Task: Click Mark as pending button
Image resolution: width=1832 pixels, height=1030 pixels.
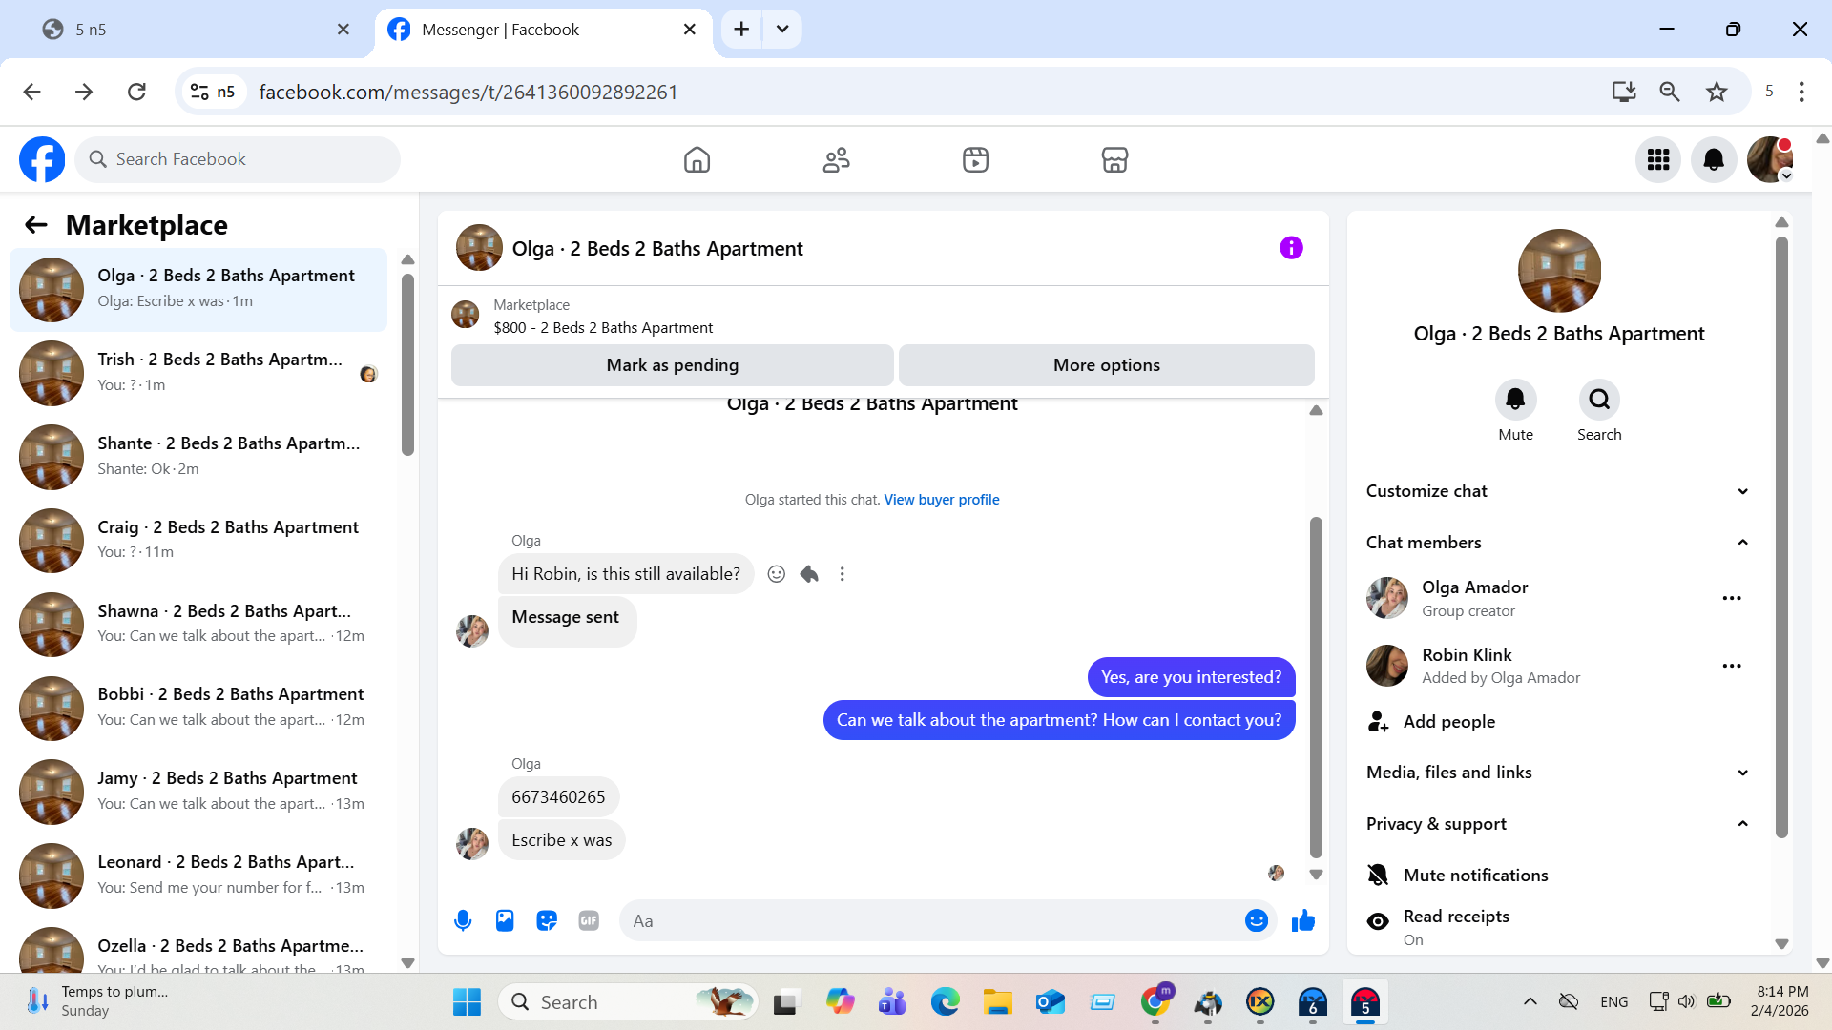Action: click(x=672, y=365)
